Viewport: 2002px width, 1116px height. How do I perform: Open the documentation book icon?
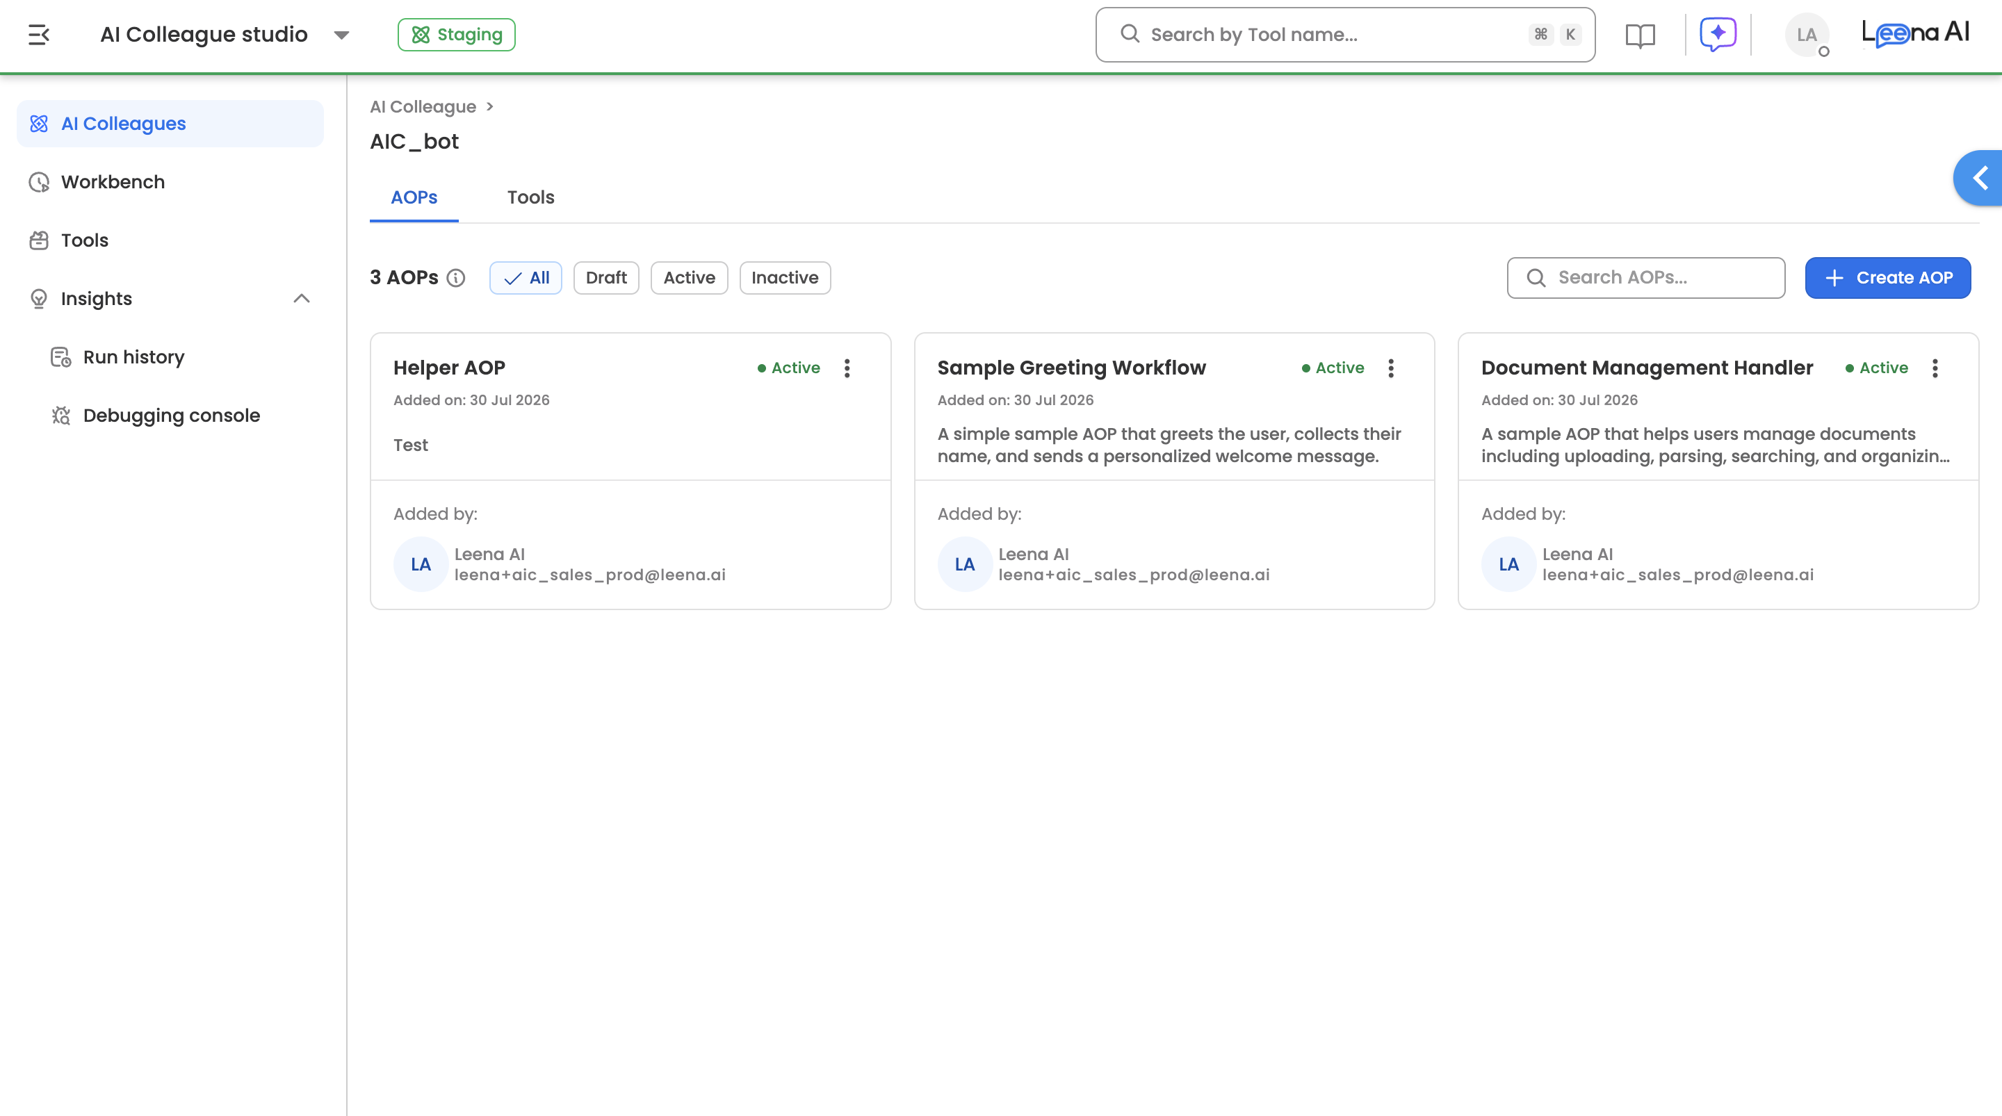click(1640, 35)
